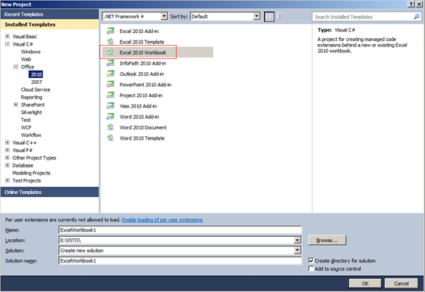
Task: Collapse the Visual C# node
Action: point(7,43)
